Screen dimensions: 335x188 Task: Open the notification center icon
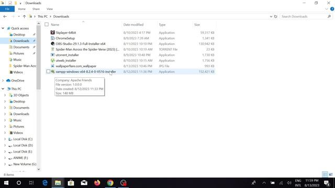(327, 183)
